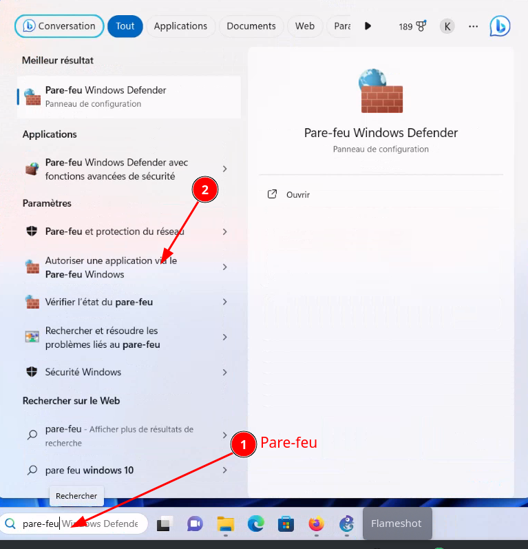528x549 pixels.
Task: Open the Bing chat icon at top right
Action: (x=500, y=26)
